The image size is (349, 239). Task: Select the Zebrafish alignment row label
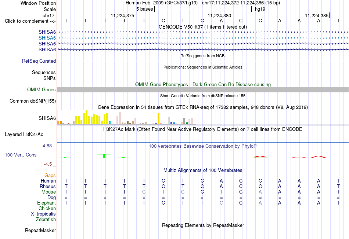click(x=46, y=220)
